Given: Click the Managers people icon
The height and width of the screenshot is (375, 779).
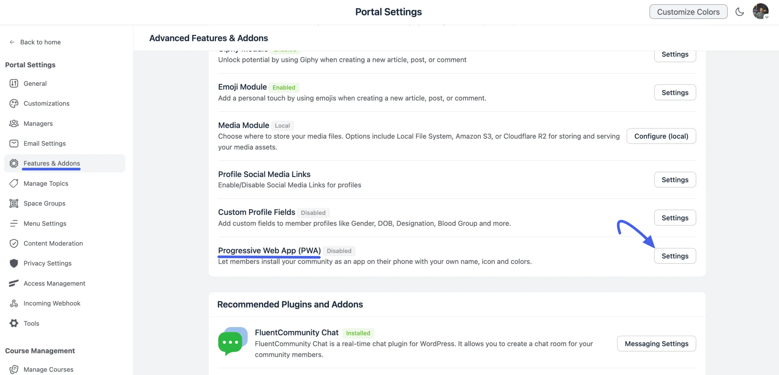Looking at the screenshot, I should coord(14,123).
